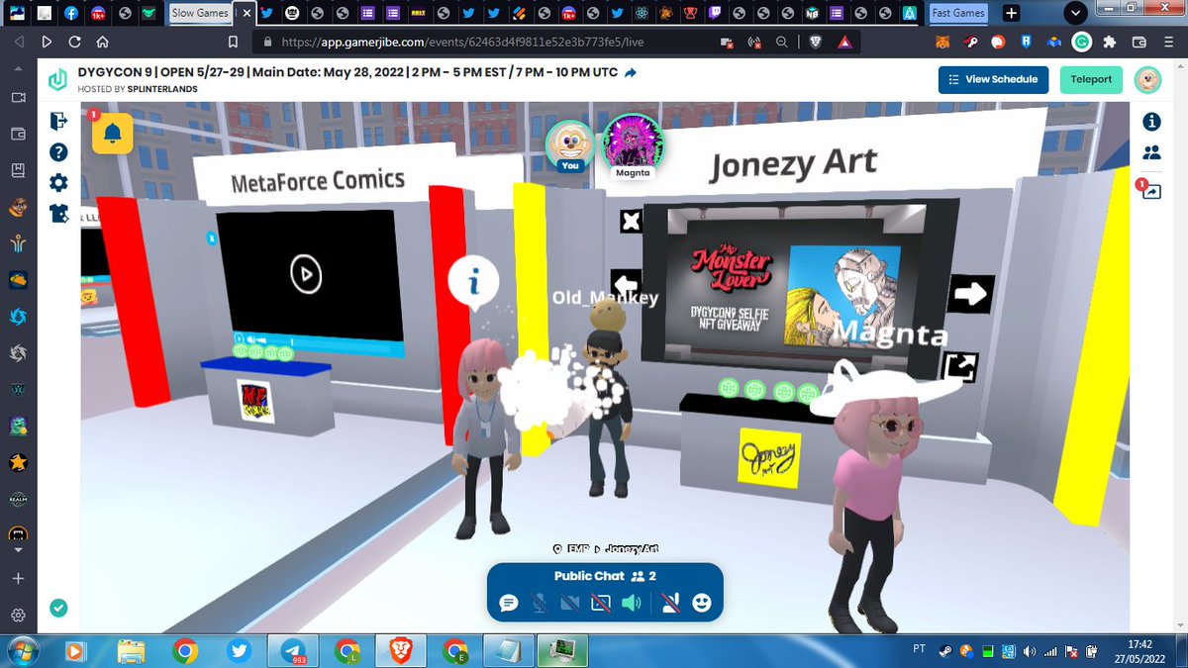
Task: Go to browser home page
Action: (x=103, y=43)
